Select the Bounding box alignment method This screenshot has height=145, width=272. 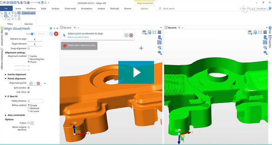[x=29, y=59]
